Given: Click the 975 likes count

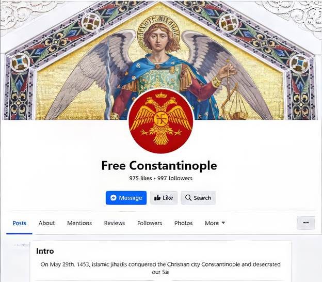Looking at the screenshot, I should click(x=140, y=178).
